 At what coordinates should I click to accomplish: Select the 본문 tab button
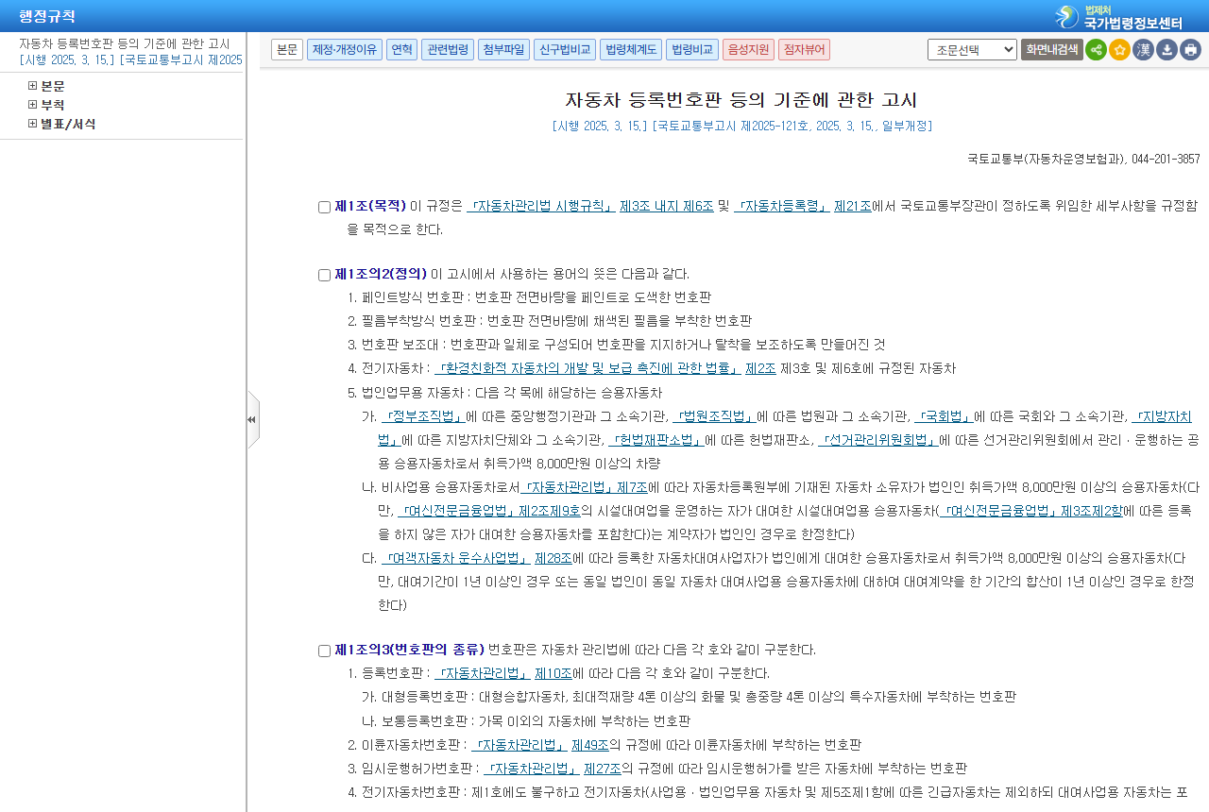point(287,49)
